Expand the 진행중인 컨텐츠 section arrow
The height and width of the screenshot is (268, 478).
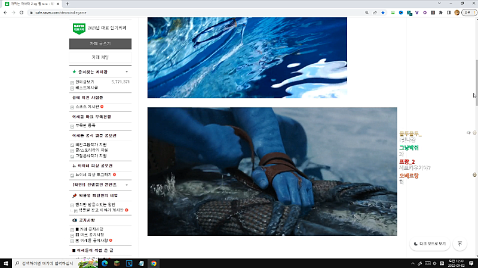click(x=127, y=185)
